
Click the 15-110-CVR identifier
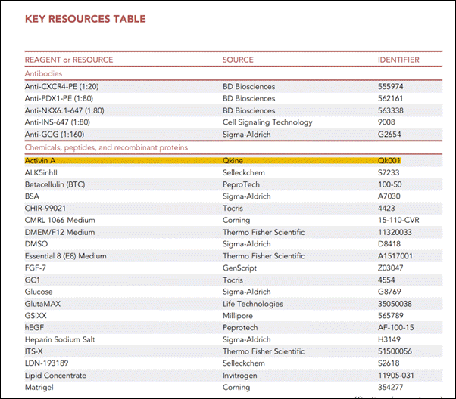[x=398, y=220]
